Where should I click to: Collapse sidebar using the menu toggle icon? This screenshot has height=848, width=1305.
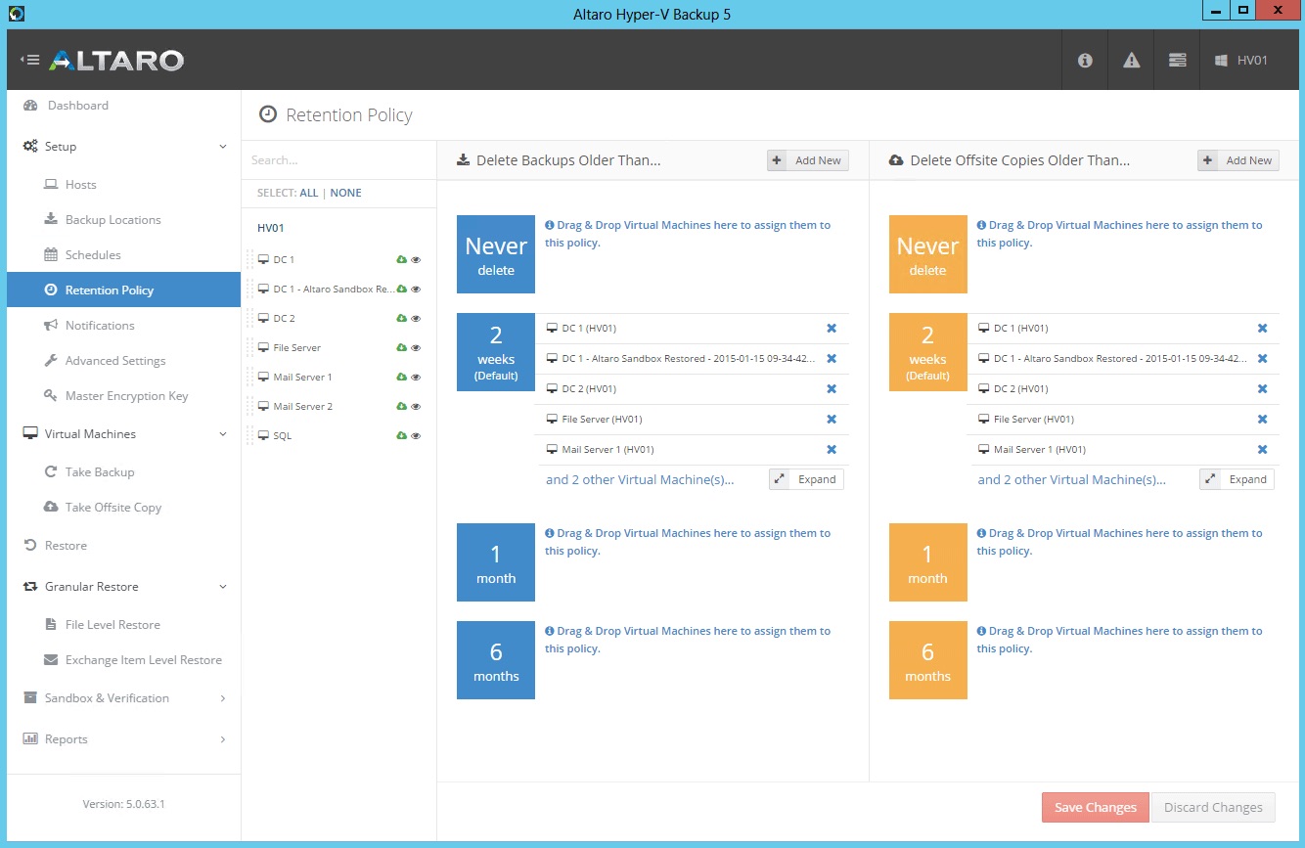click(x=30, y=60)
